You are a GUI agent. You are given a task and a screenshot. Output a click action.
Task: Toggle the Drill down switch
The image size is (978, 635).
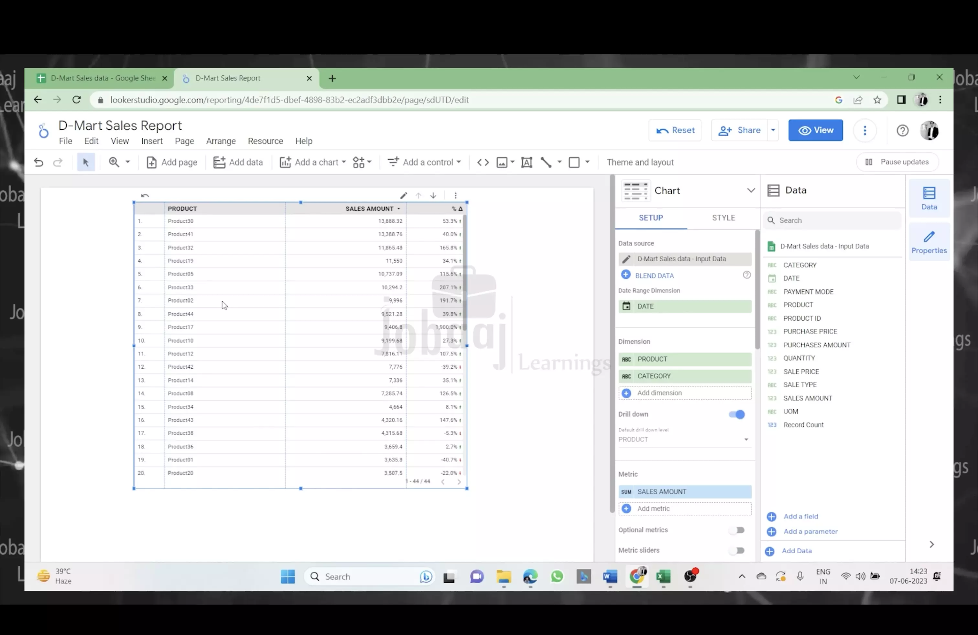coord(737,414)
